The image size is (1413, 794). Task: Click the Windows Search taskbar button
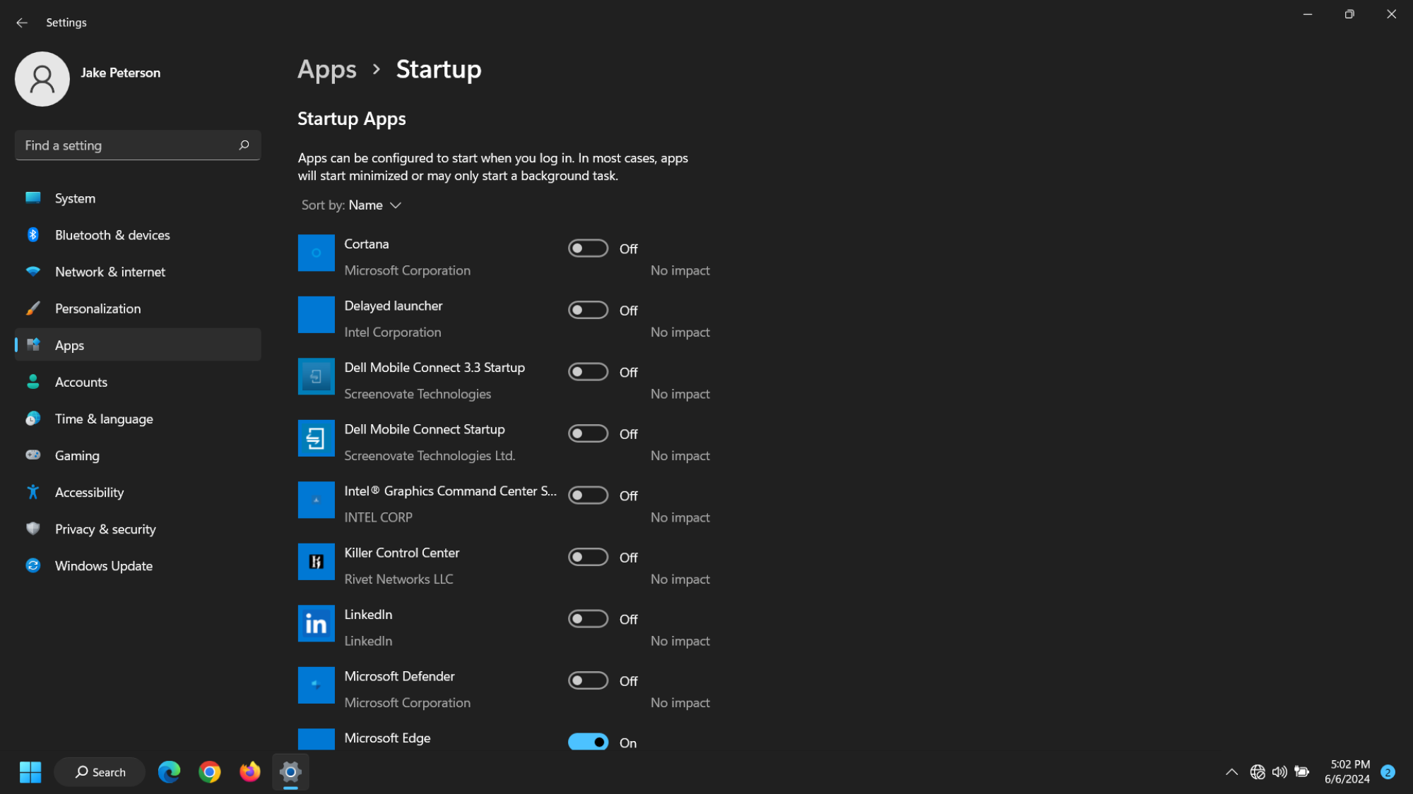click(97, 771)
